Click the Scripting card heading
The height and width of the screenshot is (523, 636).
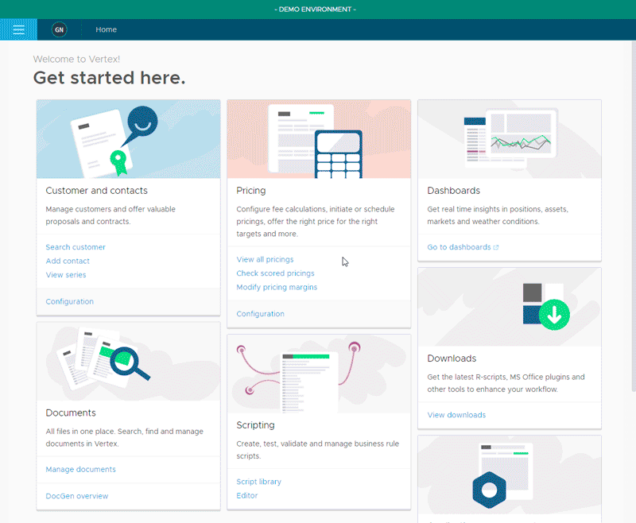(255, 425)
